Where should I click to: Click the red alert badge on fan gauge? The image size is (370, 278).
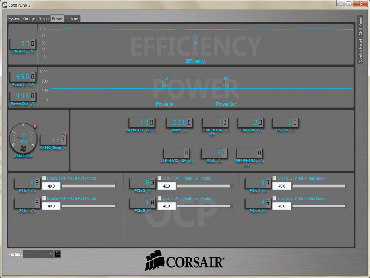pyautogui.click(x=35, y=126)
